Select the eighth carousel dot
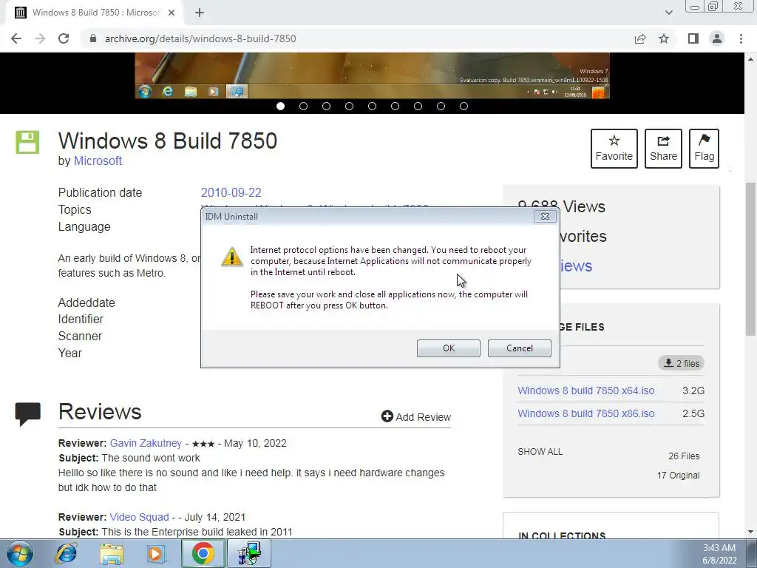Viewport: 757px width, 568px height. (441, 106)
